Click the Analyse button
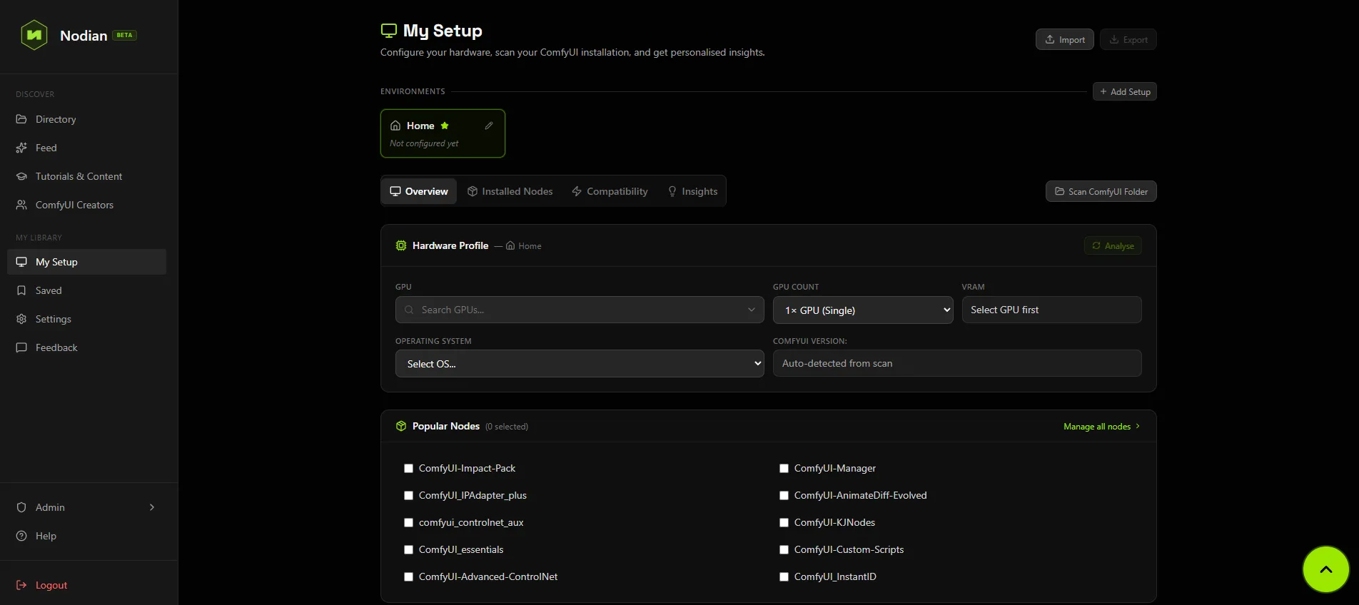Viewport: 1359px width, 605px height. point(1113,245)
